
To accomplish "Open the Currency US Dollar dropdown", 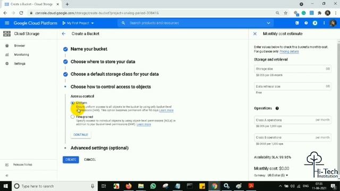I will tap(277, 175).
